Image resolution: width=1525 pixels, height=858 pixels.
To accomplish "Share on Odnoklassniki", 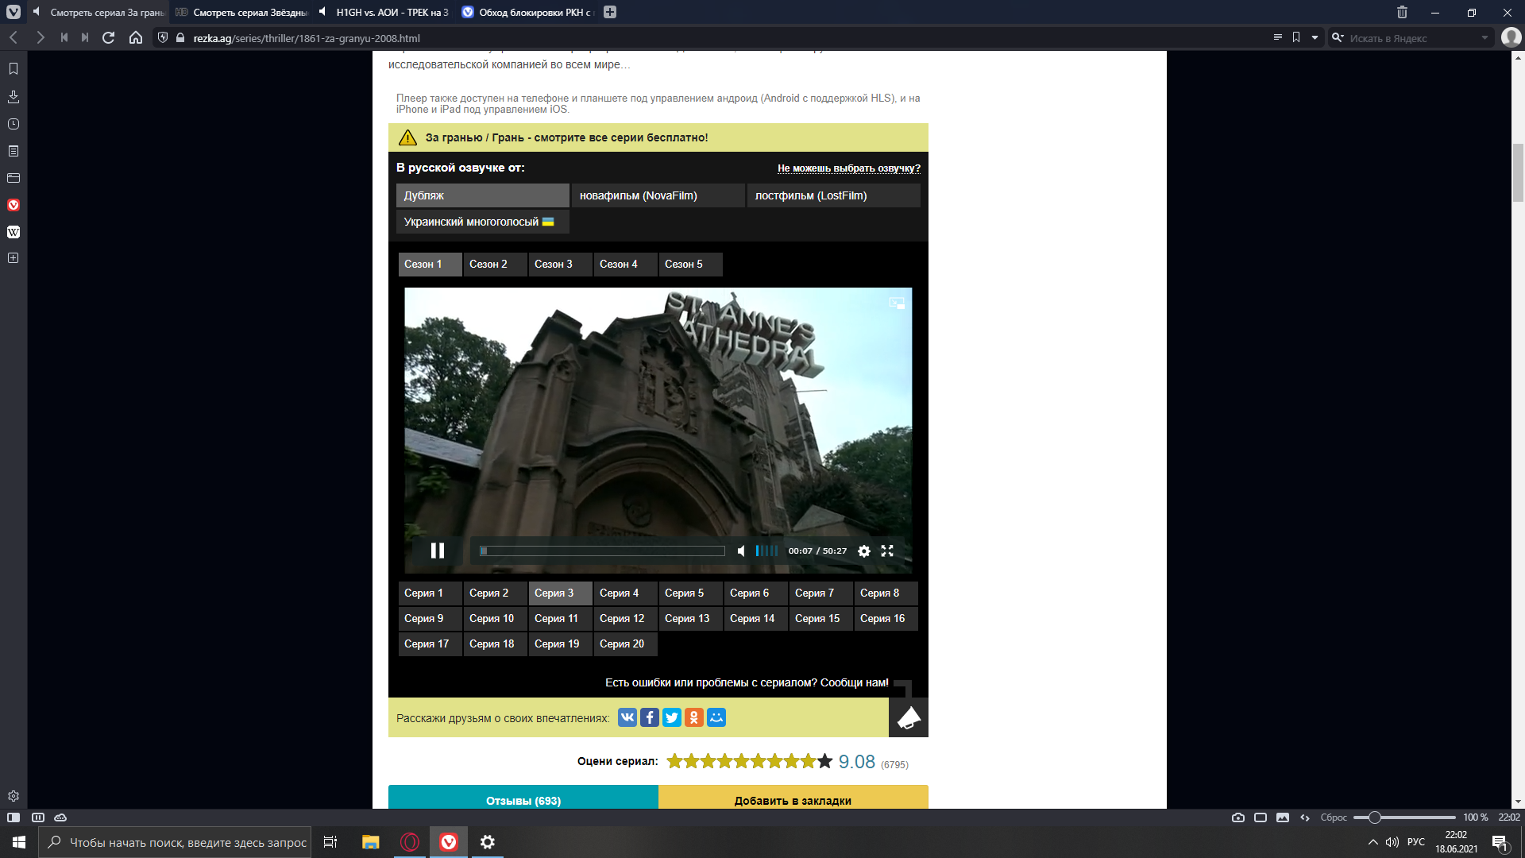I will click(x=694, y=717).
